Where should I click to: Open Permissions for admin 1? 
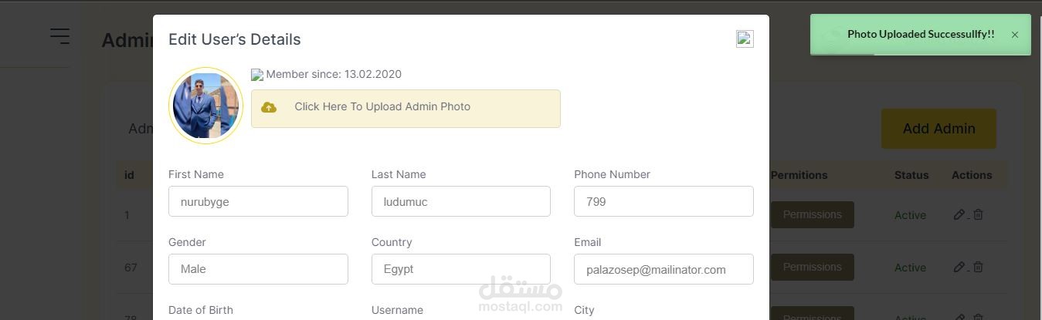coord(812,215)
